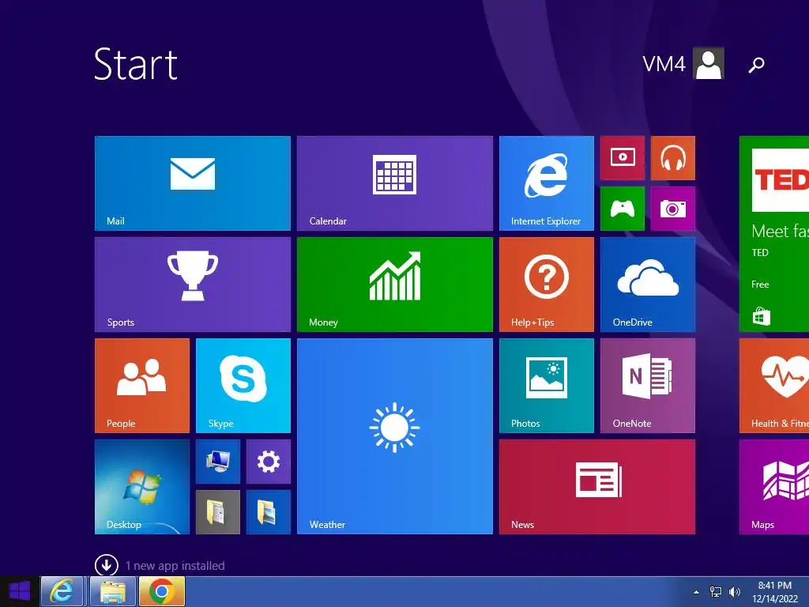This screenshot has height=607, width=809.
Task: Open the Sports trophy tile
Action: [x=193, y=285]
